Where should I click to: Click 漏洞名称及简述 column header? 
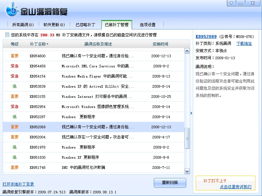click(x=98, y=44)
